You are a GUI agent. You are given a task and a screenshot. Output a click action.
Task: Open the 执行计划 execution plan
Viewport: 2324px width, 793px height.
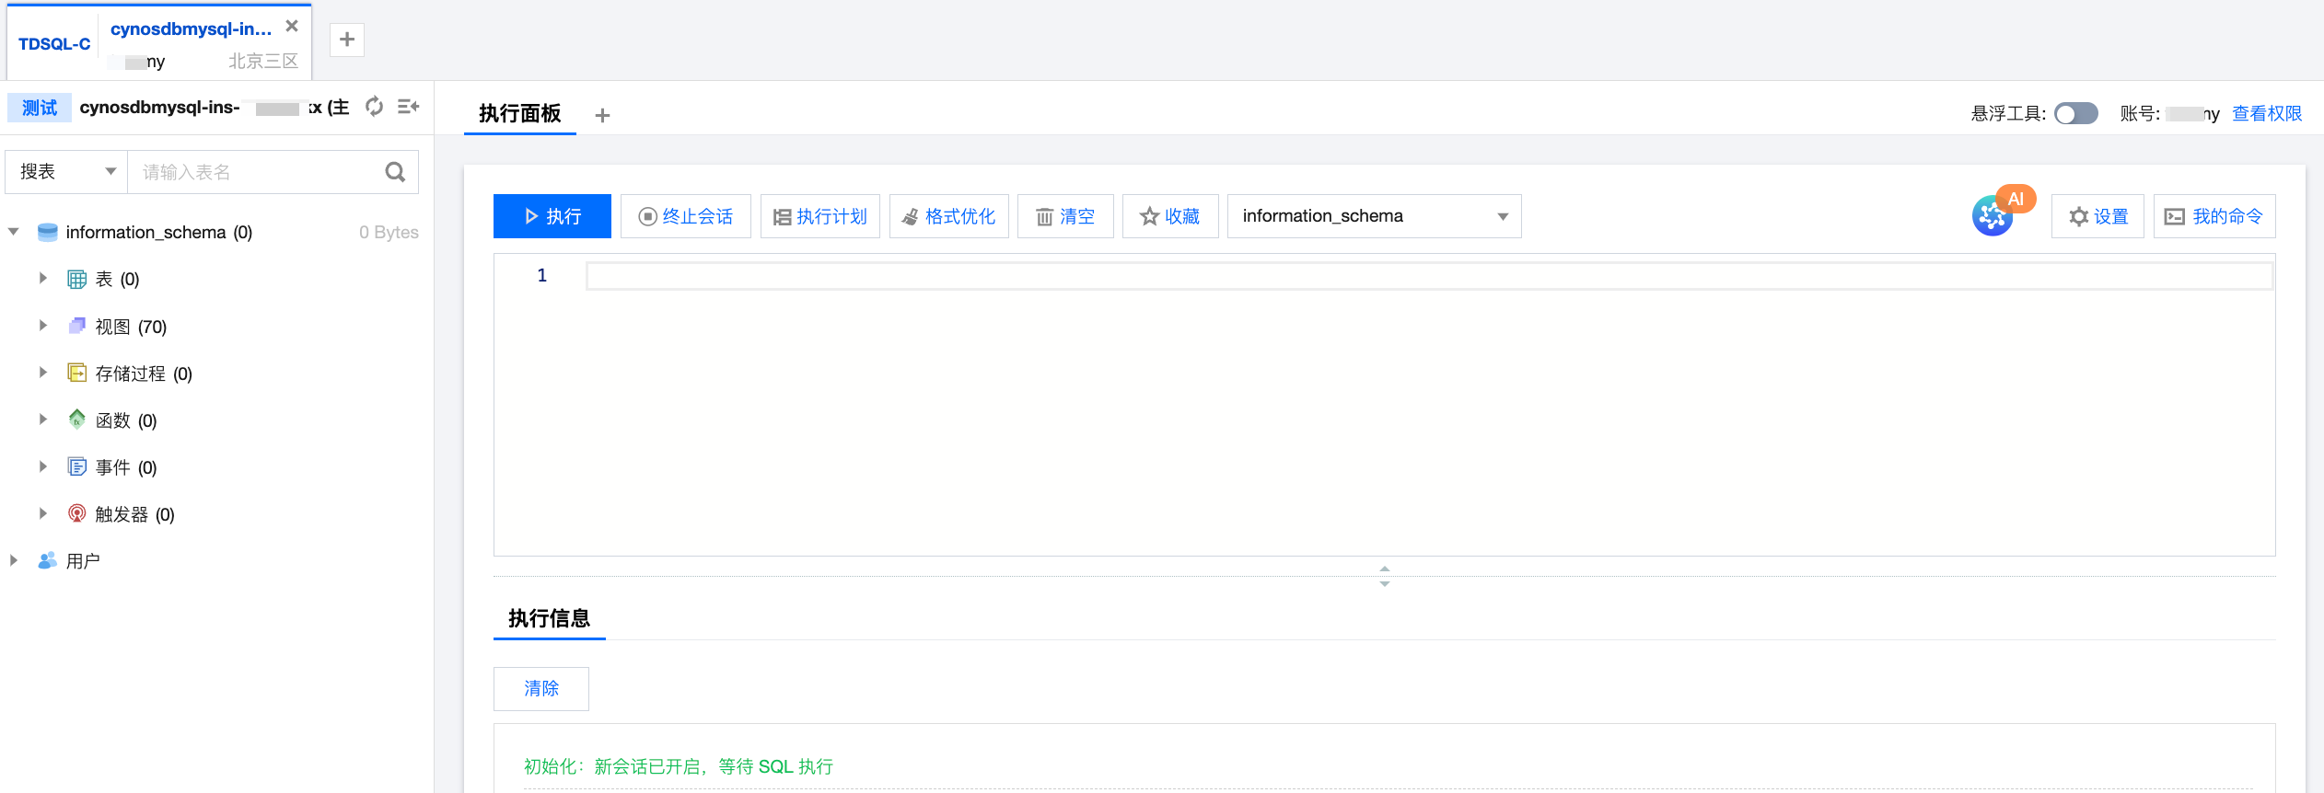click(820, 216)
